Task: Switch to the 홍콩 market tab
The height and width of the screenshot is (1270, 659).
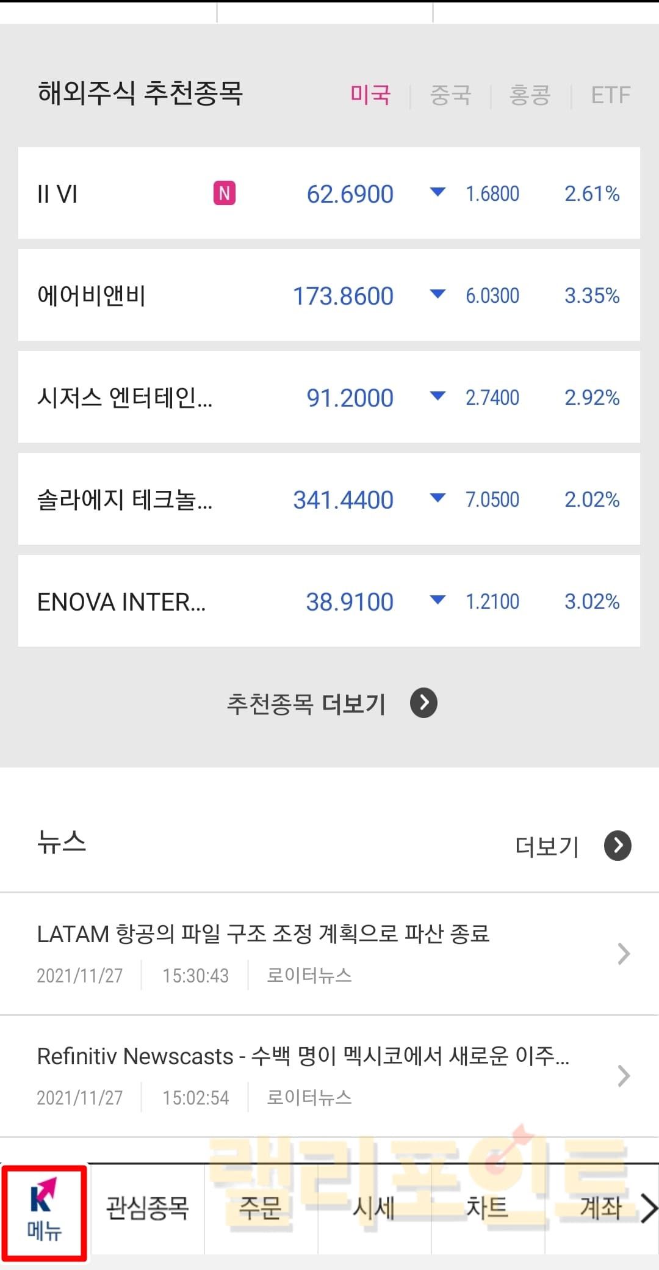Action: tap(530, 95)
